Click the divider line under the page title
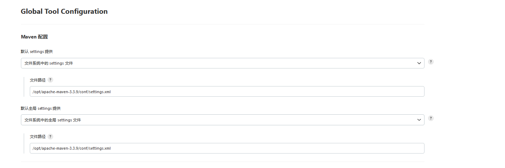This screenshot has width=505, height=168. tap(222, 24)
